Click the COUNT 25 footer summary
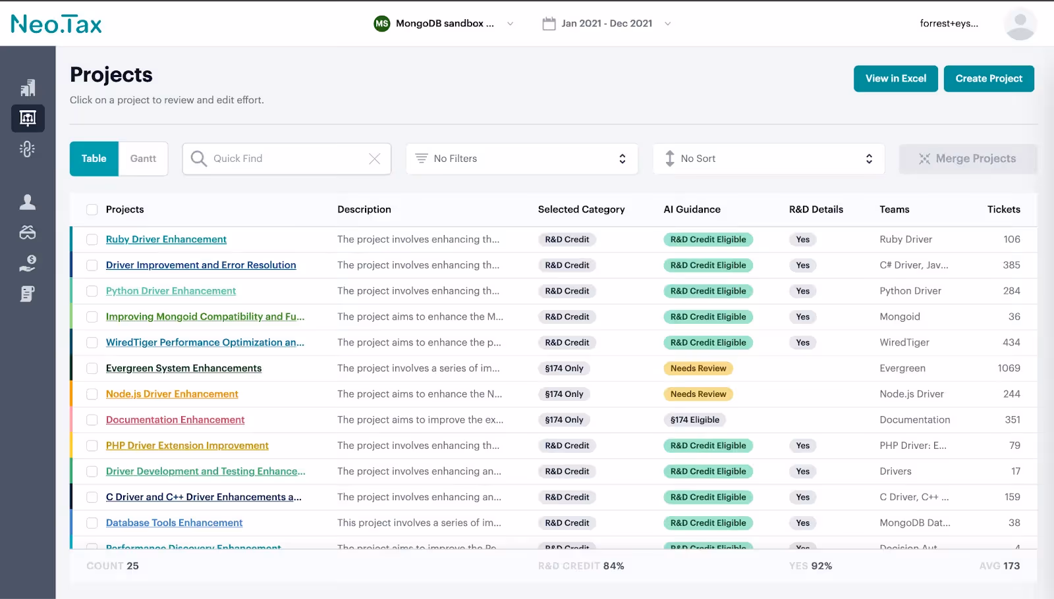 tap(113, 566)
